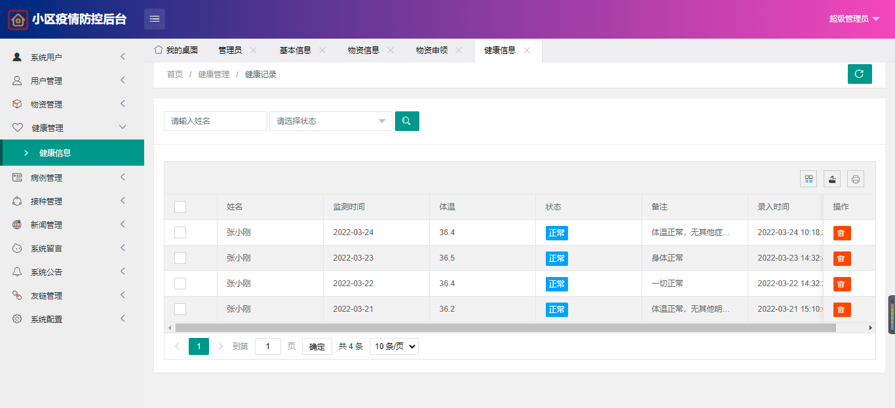Click the previous page arrow in pagination
Viewport: 895px width, 408px height.
coord(177,346)
